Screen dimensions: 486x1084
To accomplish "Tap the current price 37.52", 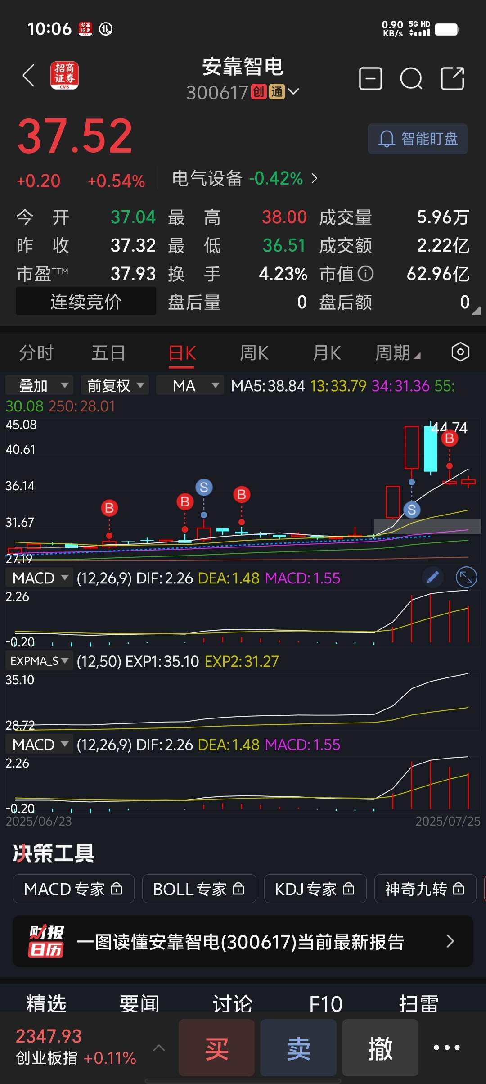I will click(x=75, y=135).
